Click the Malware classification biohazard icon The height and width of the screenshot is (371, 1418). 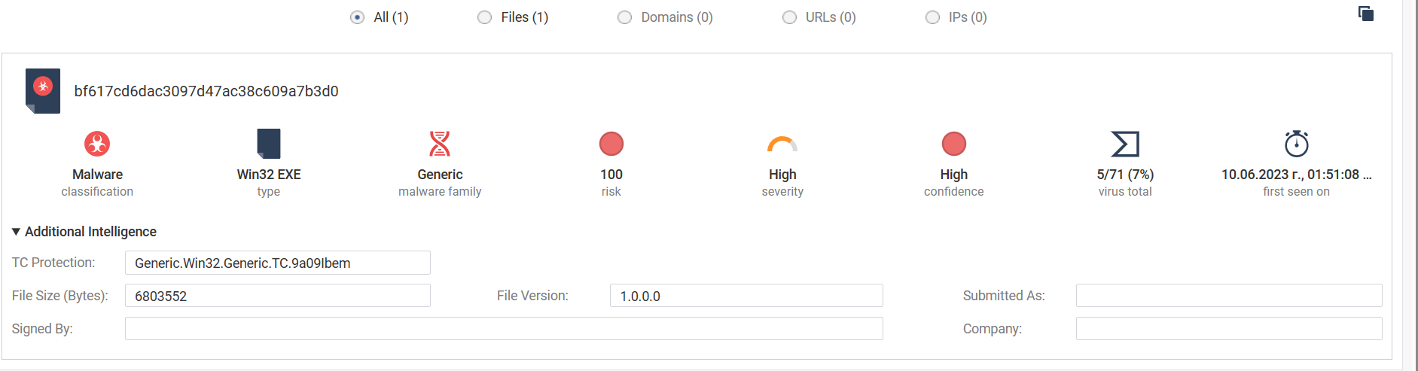[97, 144]
